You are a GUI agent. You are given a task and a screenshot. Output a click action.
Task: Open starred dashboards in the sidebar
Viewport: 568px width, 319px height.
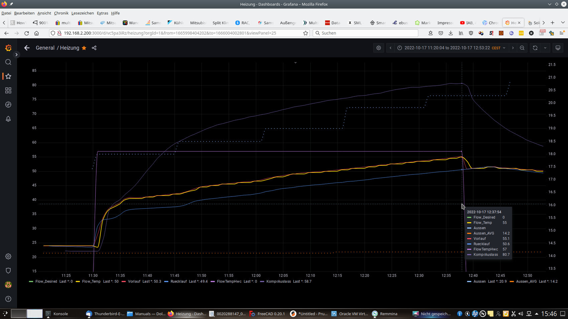8,76
